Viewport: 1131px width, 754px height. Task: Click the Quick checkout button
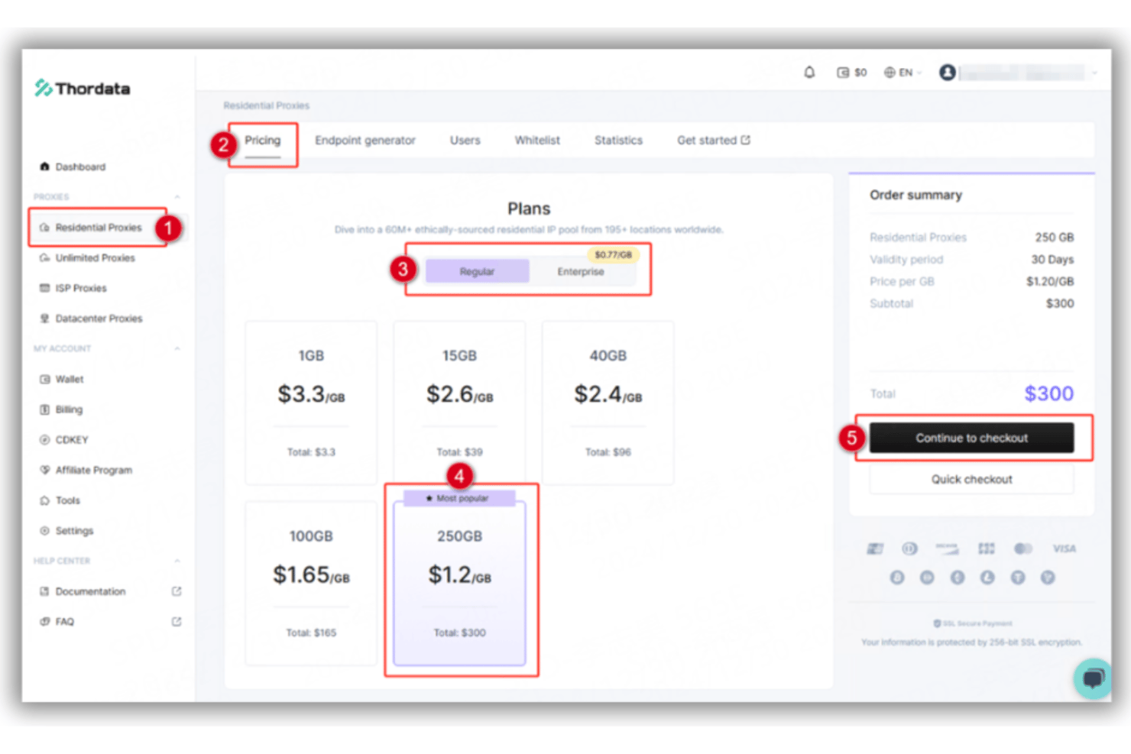(x=971, y=479)
